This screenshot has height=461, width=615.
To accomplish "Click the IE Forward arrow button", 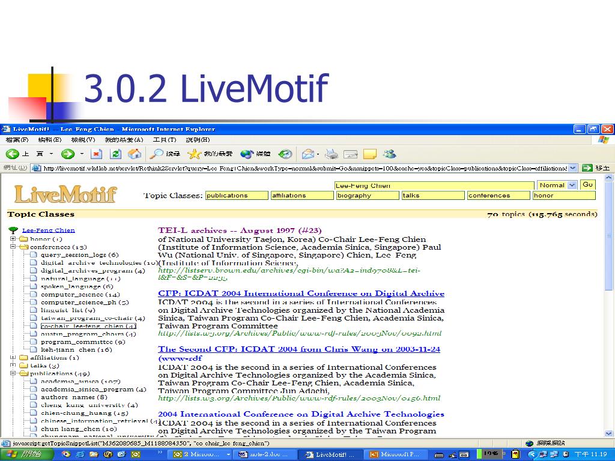I will pos(67,154).
